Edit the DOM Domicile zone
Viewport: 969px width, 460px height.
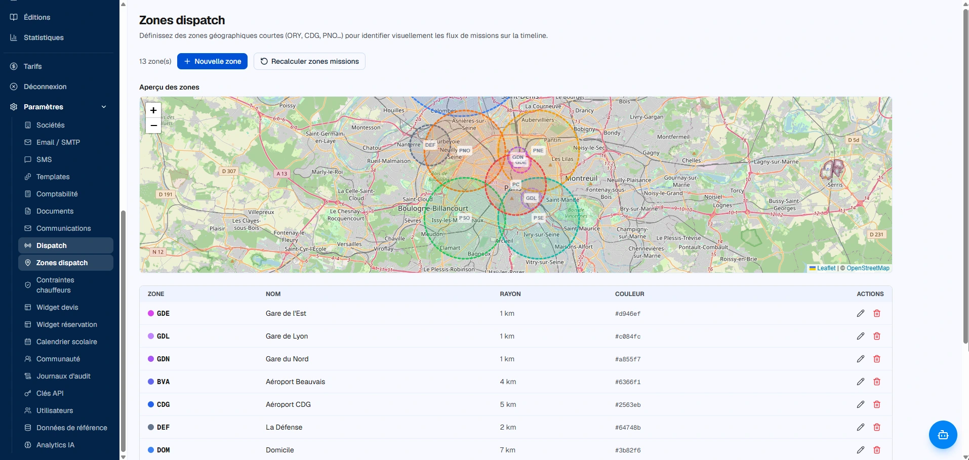[860, 450]
